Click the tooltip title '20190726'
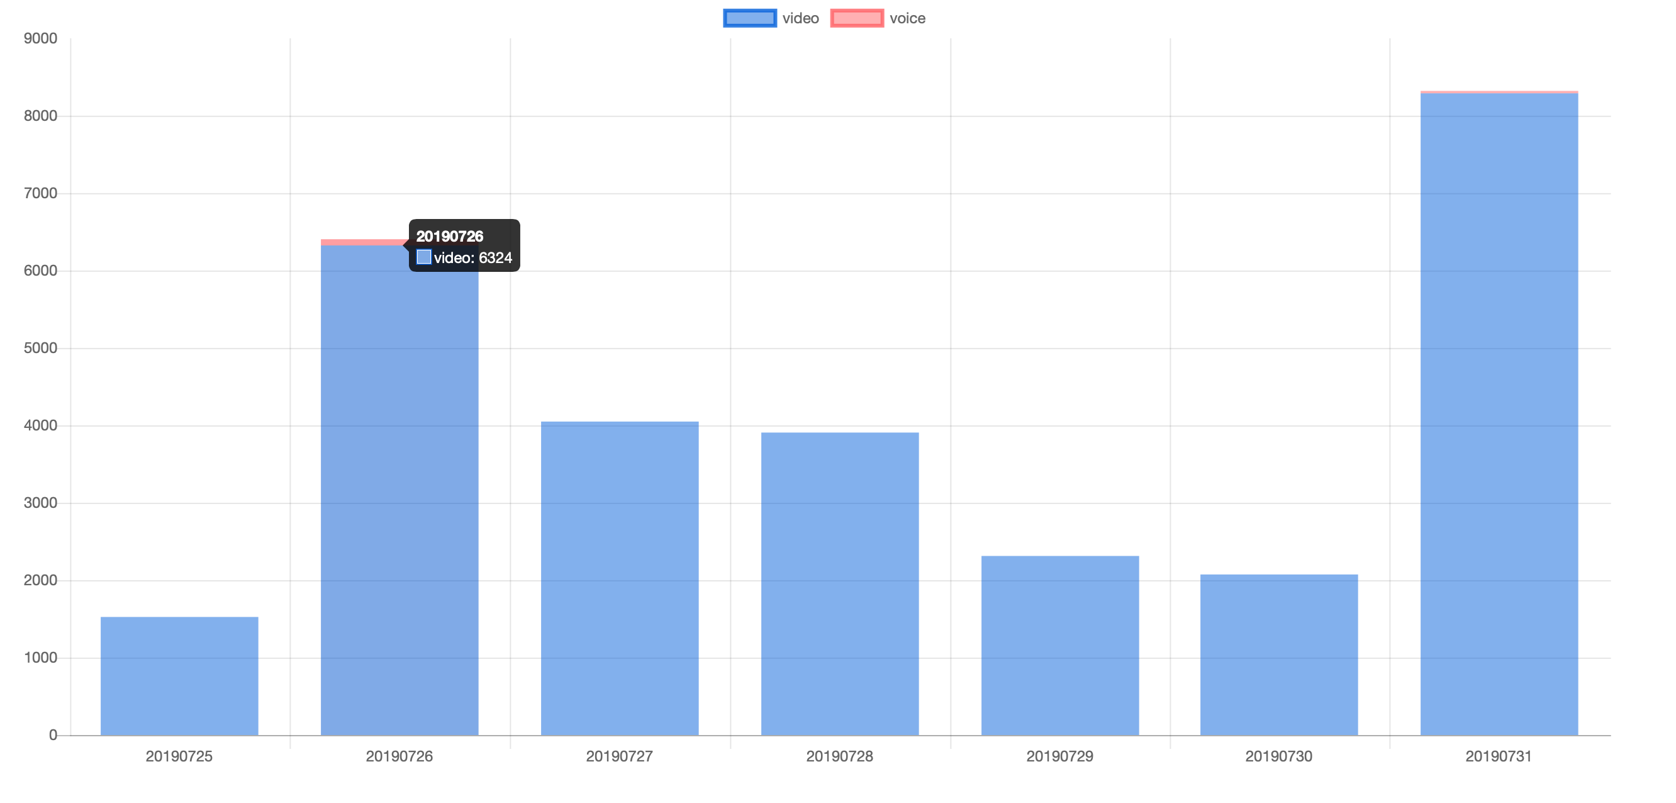 pyautogui.click(x=450, y=236)
